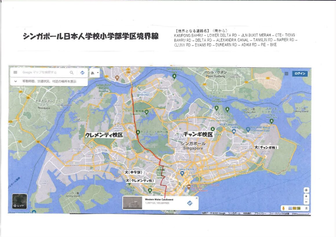This screenshot has width=336, height=237.
Task: Select the Street View pegman
Action: click(x=284, y=208)
